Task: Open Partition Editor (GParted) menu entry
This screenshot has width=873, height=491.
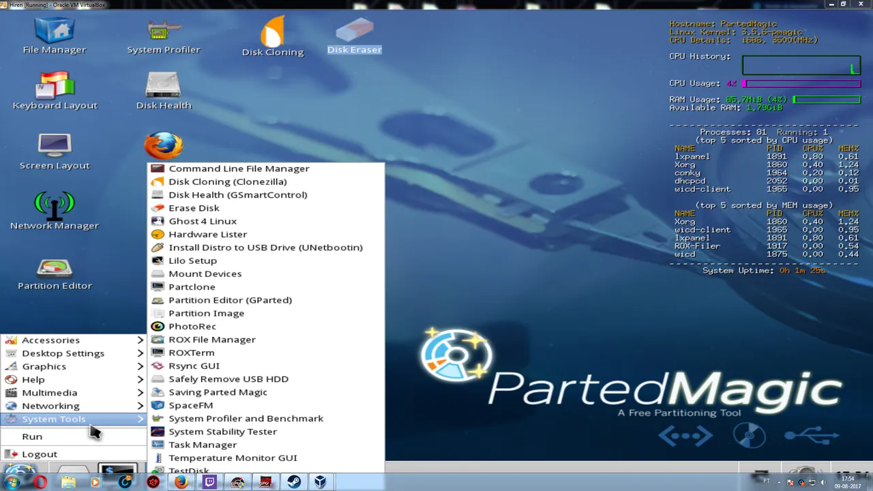Action: [x=266, y=300]
